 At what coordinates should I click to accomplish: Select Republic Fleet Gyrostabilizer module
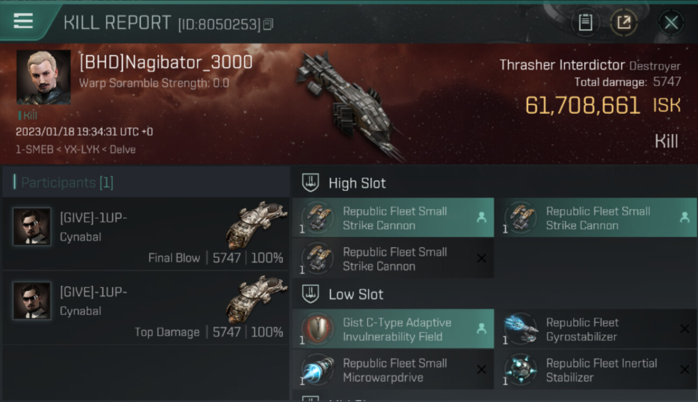click(596, 329)
